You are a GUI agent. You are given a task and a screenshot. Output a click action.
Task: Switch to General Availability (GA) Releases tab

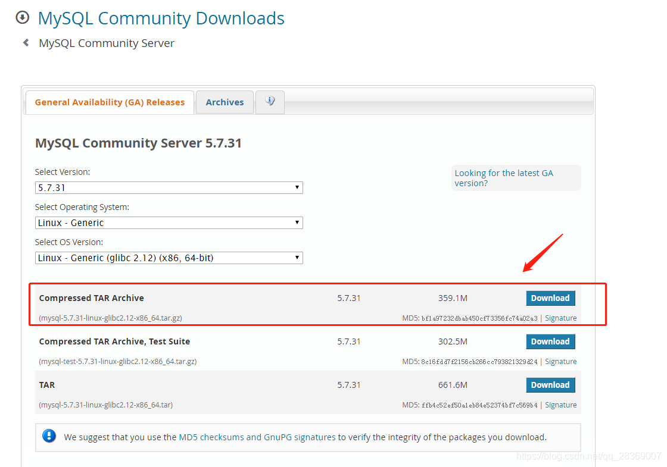110,102
